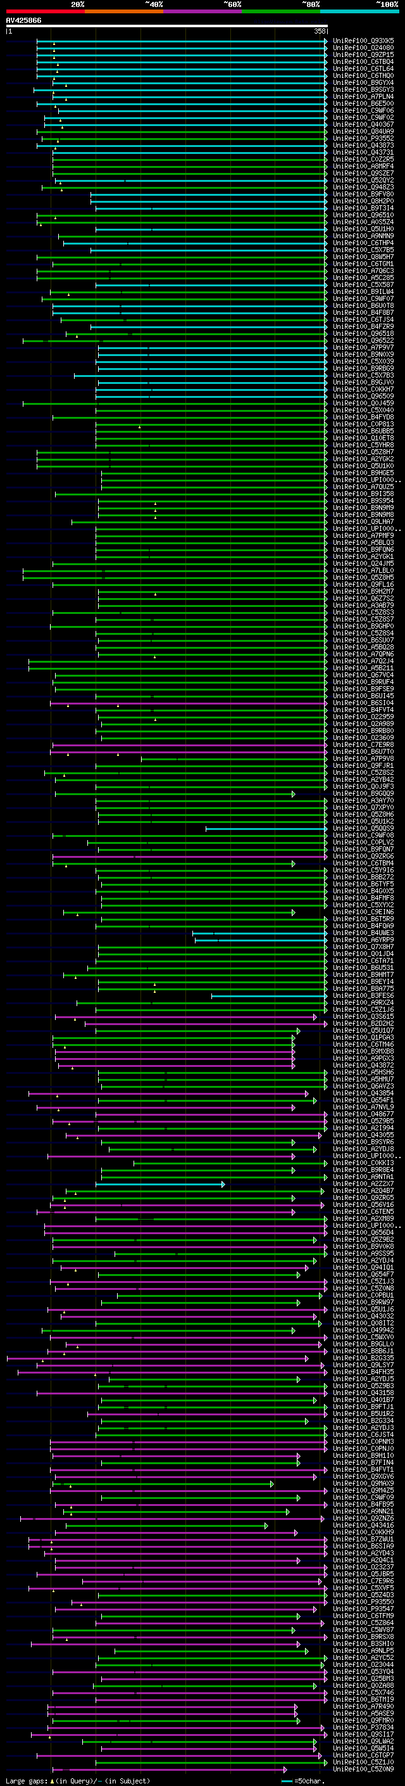The width and height of the screenshot is (405, 1786).
Task: Select the UniRef100_Q9LWA2 label
Action: pyautogui.click(x=363, y=1742)
